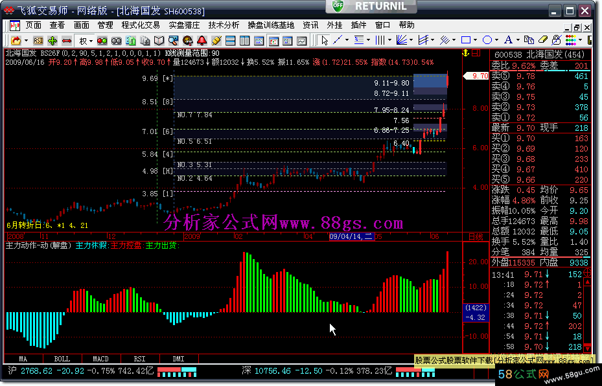Expand the open-folder dropdown arrow
This screenshot has width=602, height=386.
[x=26, y=40]
